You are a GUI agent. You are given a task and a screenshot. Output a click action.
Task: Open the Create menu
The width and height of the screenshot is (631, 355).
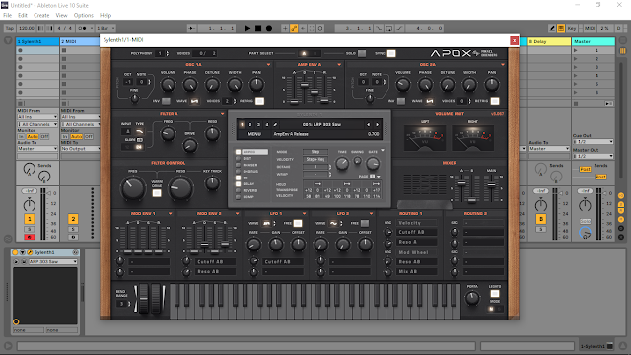click(41, 16)
